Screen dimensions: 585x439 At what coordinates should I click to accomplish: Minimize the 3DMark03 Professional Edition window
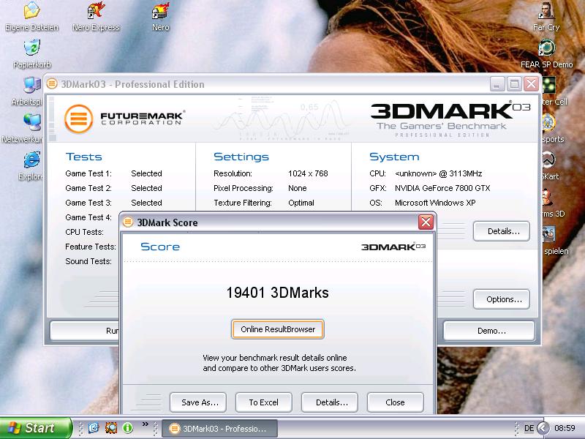pos(497,84)
